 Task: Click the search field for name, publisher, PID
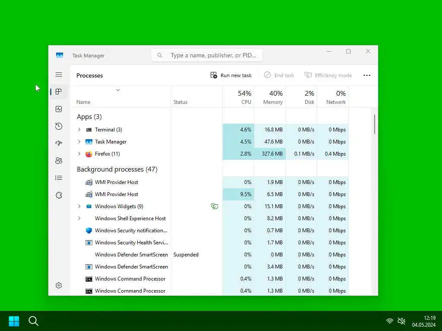[x=207, y=55]
